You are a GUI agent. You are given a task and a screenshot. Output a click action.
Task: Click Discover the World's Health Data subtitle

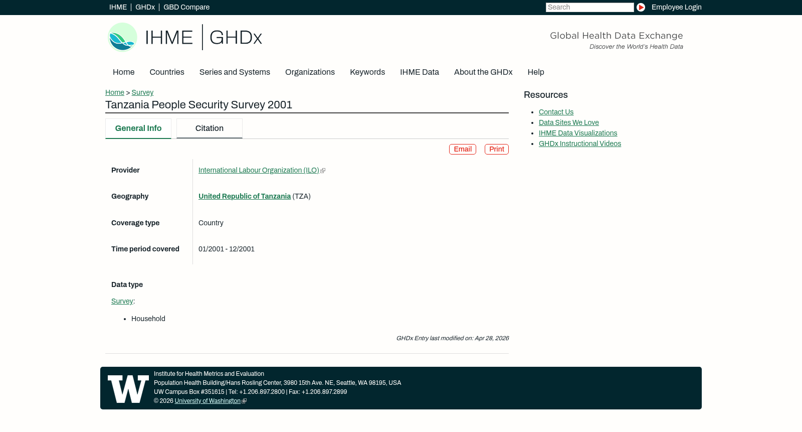point(636,47)
